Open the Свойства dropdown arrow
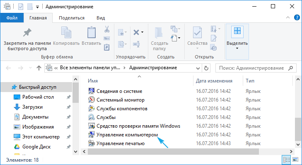This screenshot has height=165, width=302. 197,49
